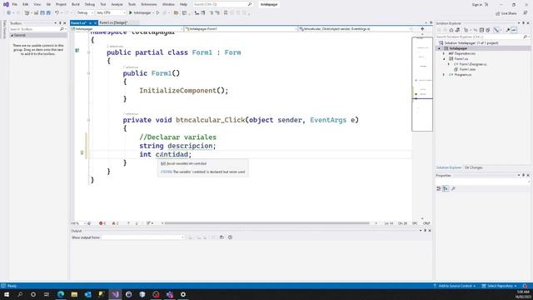Focus the Search Toolbox field
This screenshot has height=300, width=533.
[x=37, y=29]
